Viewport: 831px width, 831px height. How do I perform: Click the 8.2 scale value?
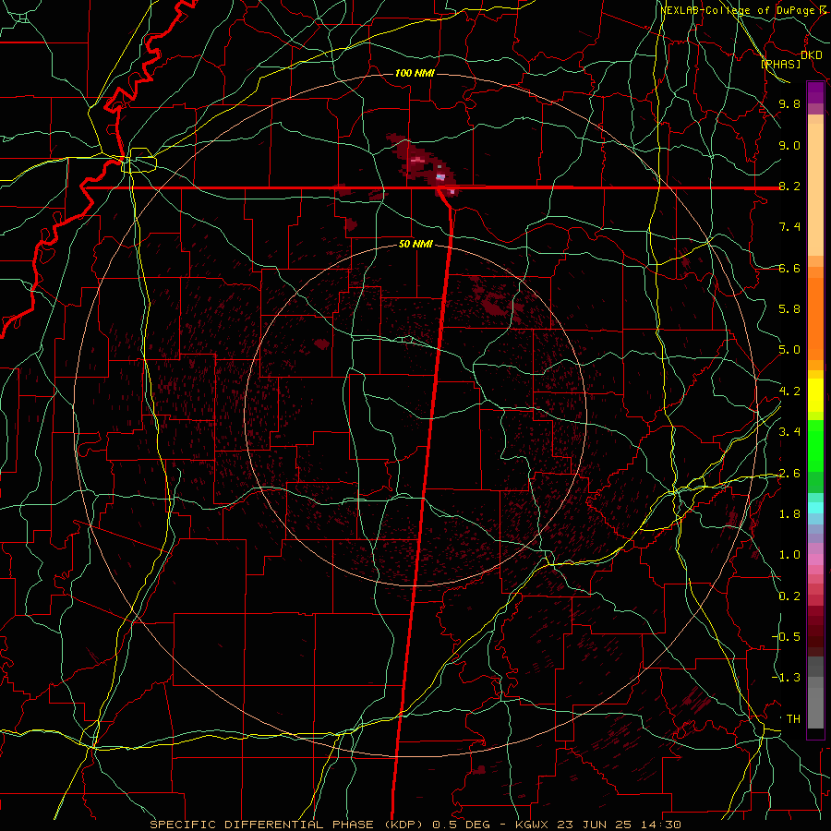pyautogui.click(x=789, y=186)
